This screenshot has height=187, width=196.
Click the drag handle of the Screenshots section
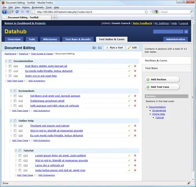pyautogui.click(x=11, y=91)
